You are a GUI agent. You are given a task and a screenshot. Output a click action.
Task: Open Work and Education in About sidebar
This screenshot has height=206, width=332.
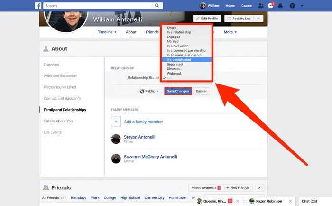click(60, 76)
